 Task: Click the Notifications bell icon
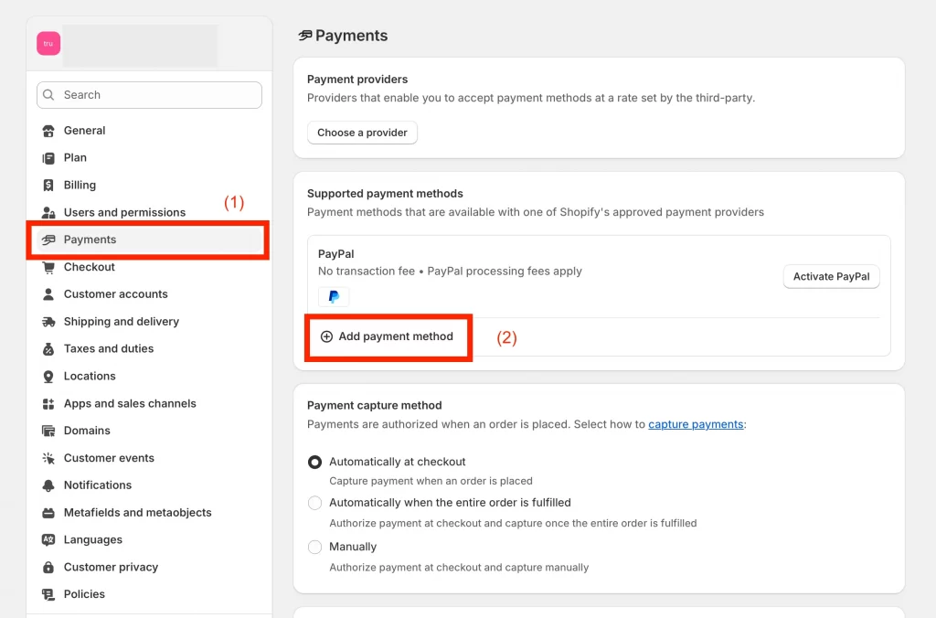click(48, 485)
